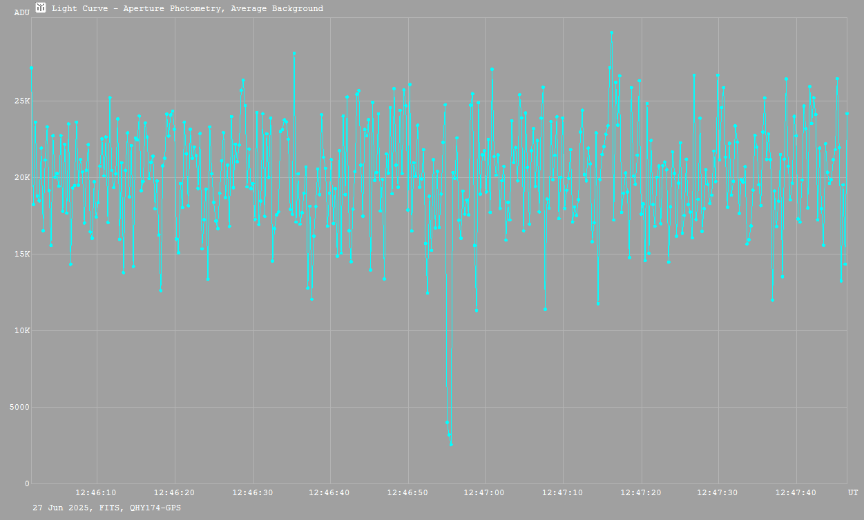The image size is (864, 520).
Task: Click the 12:46:10 time axis label
Action: [x=97, y=493]
